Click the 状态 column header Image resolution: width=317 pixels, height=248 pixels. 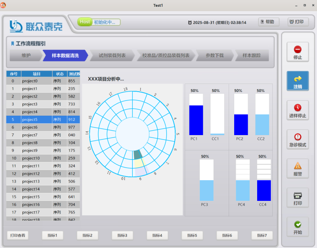point(60,74)
